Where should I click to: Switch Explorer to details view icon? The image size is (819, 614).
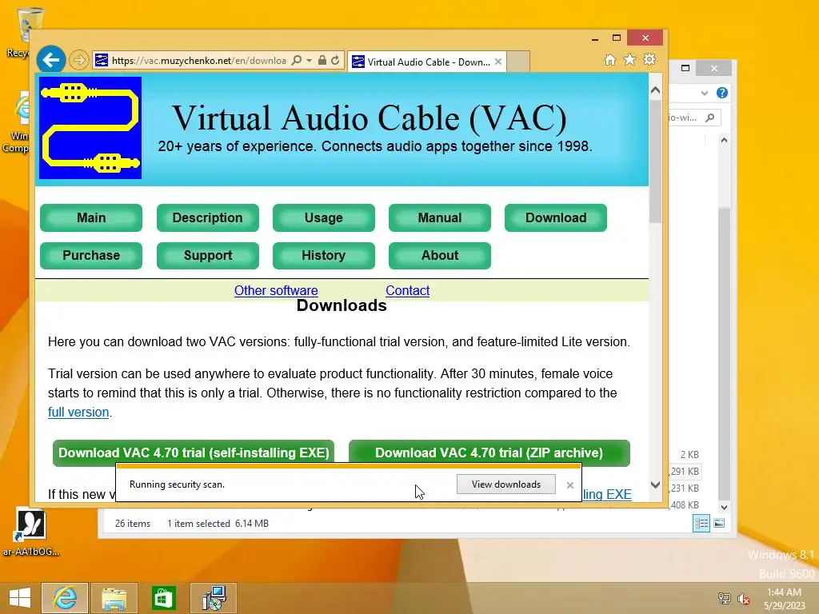(701, 523)
